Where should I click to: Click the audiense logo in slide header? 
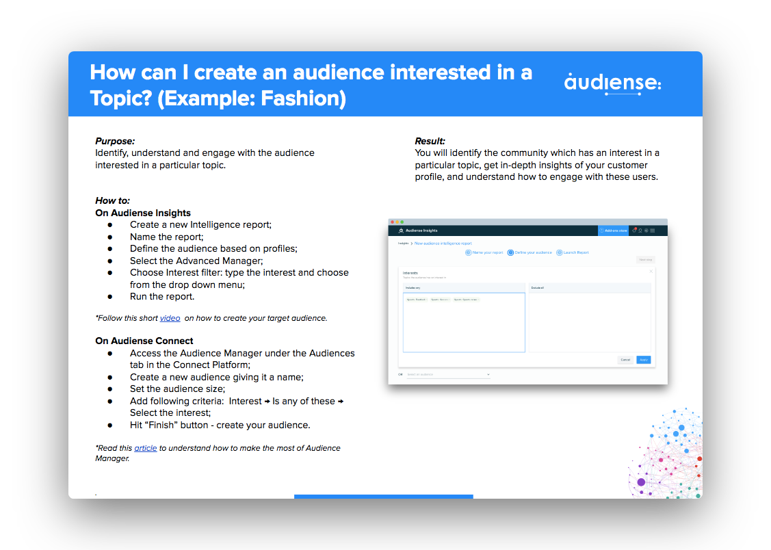pyautogui.click(x=613, y=83)
